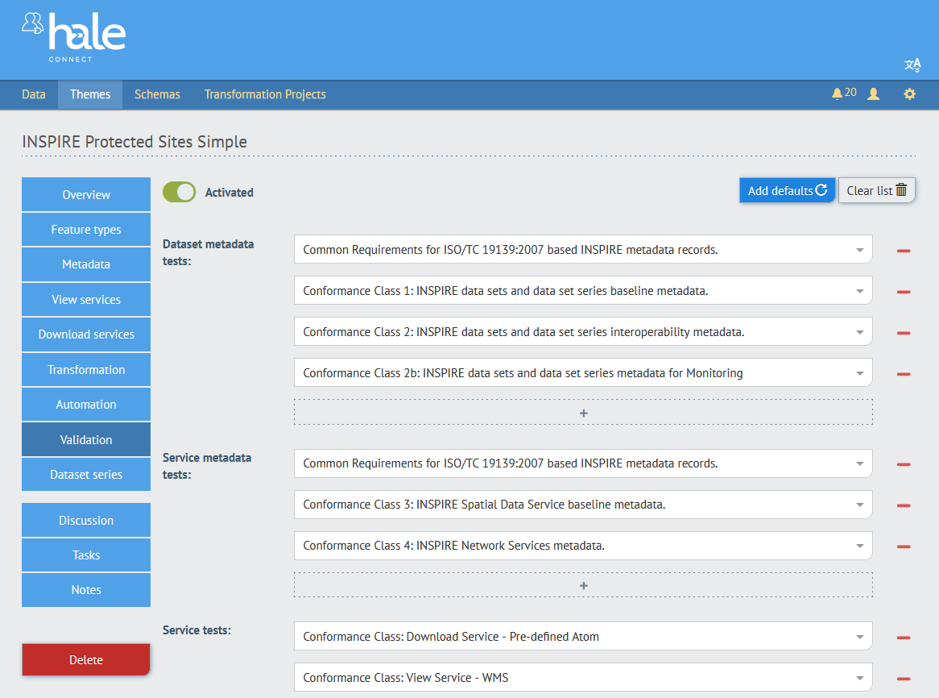
Task: Open the Automation tab
Action: pos(86,405)
